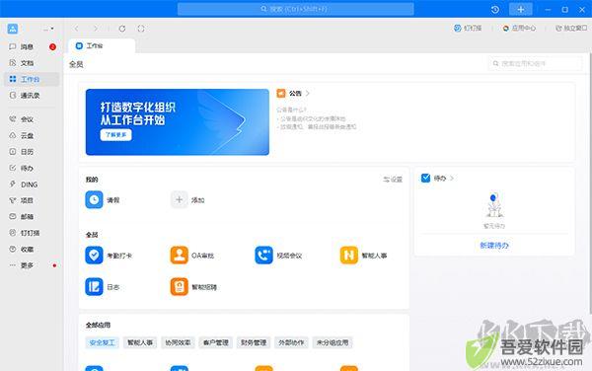The image size is (592, 371).
Task: Select the 财务管理 category tab
Action: pos(254,342)
